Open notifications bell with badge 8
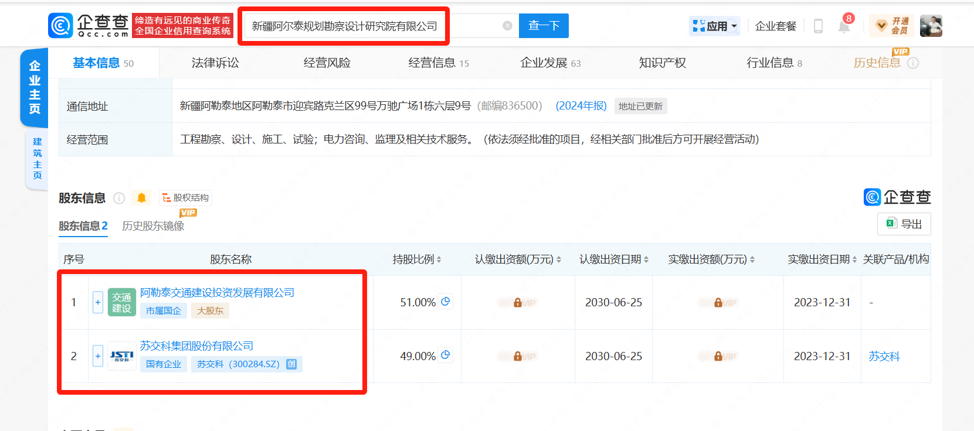The image size is (974, 431). click(844, 26)
